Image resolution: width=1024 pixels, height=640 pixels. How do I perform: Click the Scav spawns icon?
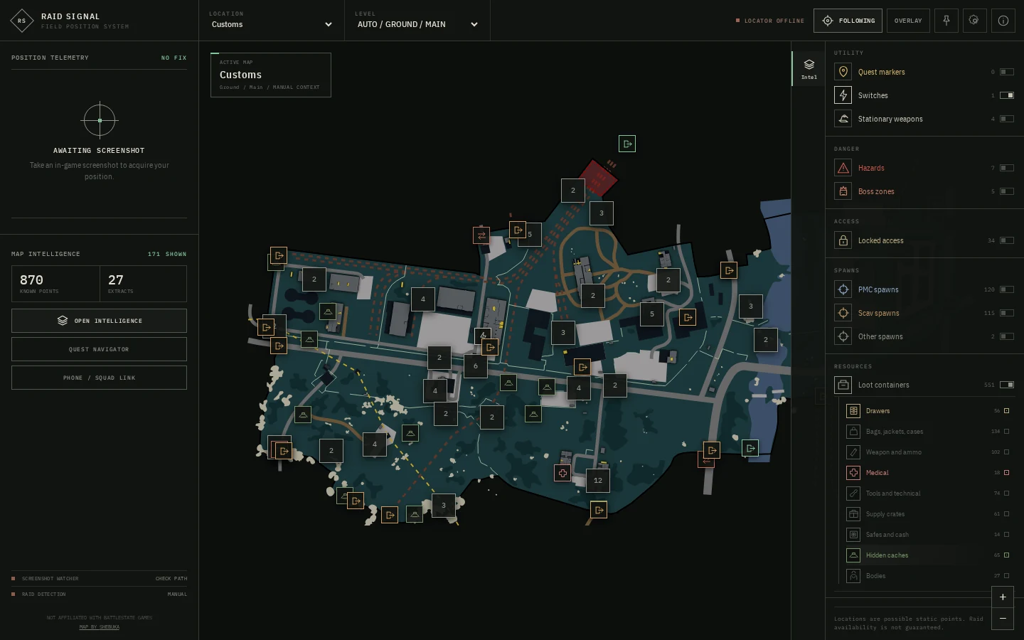tap(843, 313)
